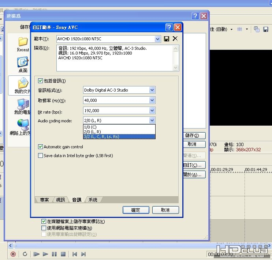
Task: Click the black video preview area
Action: tap(241, 88)
